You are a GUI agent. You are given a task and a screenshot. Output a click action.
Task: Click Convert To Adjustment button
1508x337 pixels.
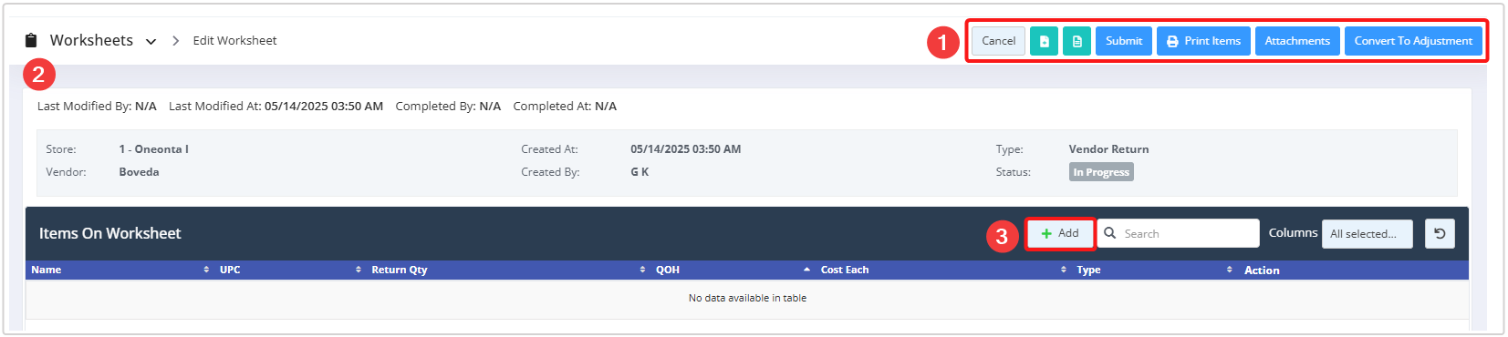coord(1413,41)
